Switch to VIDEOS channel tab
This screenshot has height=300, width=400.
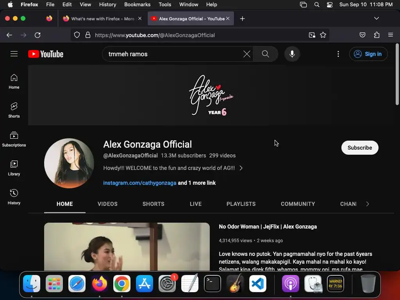[107, 204]
